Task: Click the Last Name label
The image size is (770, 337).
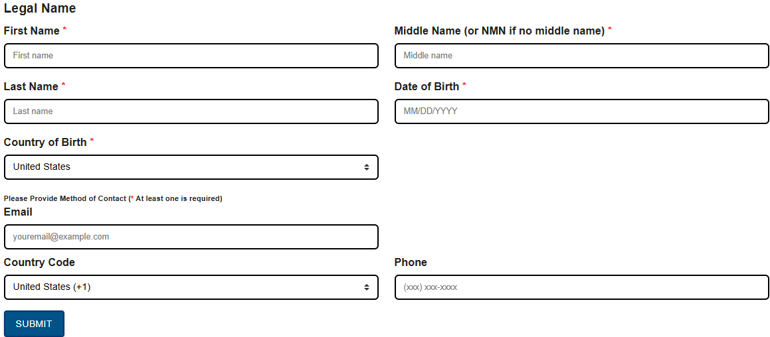Action: point(31,86)
